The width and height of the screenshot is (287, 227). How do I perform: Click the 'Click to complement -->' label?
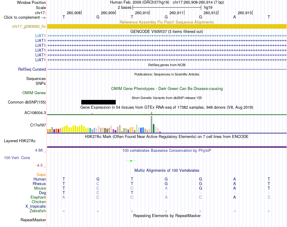(25, 18)
